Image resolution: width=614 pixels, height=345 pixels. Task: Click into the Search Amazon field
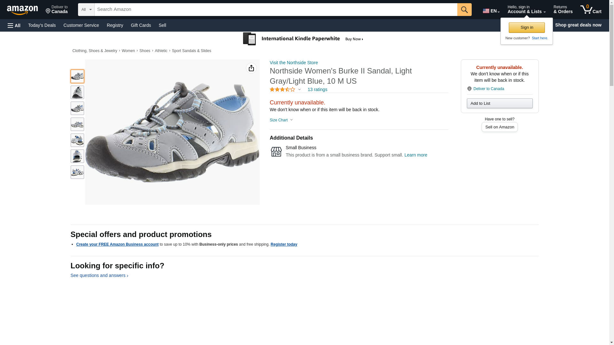point(276,10)
